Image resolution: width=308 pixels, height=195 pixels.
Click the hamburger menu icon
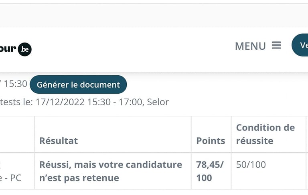[276, 46]
